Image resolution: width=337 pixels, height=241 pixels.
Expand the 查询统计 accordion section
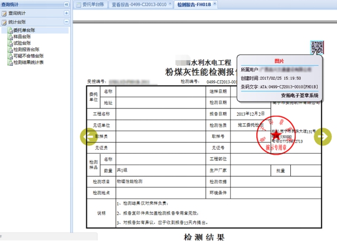click(66, 12)
